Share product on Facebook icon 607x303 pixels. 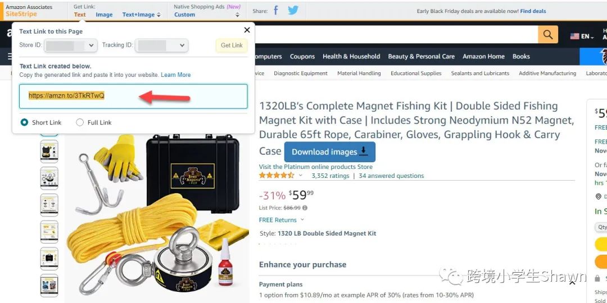[276, 11]
